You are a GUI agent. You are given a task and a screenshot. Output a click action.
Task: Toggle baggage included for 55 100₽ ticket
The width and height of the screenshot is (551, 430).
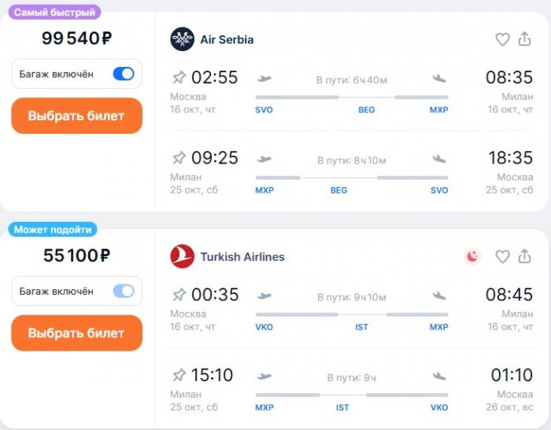[124, 291]
